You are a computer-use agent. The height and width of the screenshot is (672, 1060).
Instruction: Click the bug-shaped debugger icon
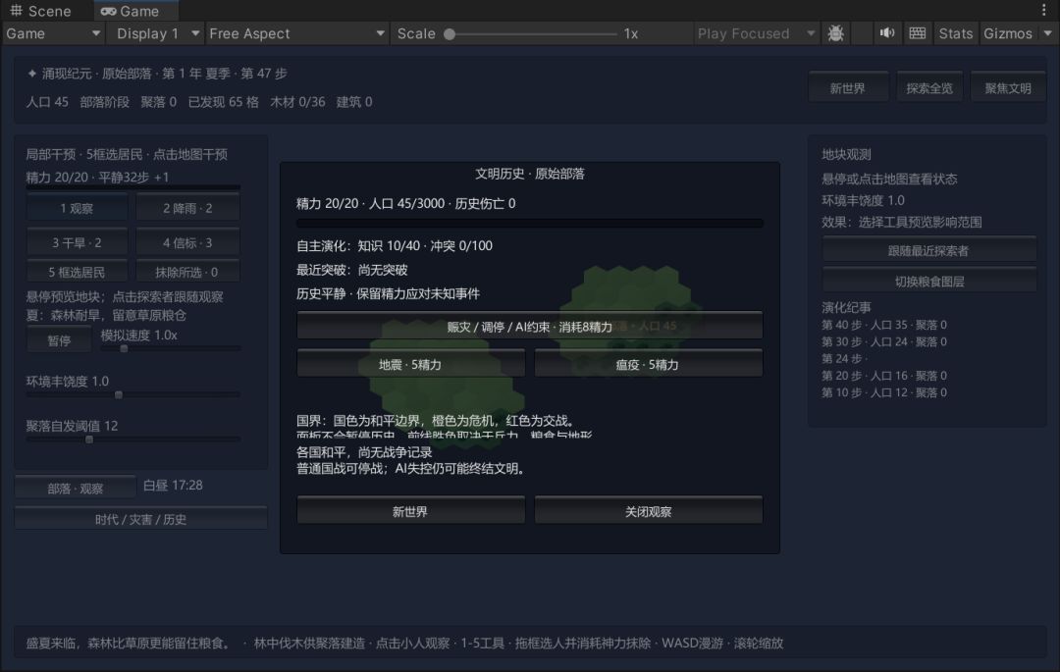point(835,33)
